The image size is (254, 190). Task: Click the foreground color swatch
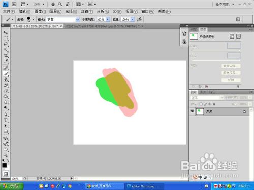(x=5, y=165)
